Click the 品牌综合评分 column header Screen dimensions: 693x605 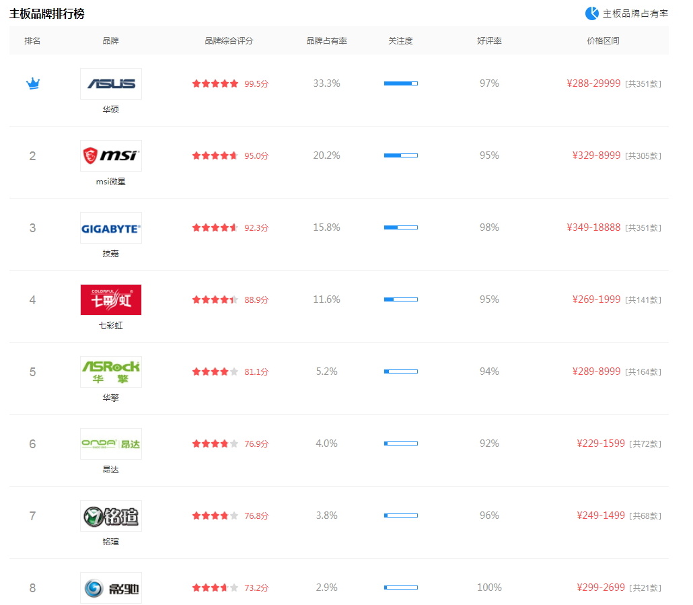[x=229, y=40]
